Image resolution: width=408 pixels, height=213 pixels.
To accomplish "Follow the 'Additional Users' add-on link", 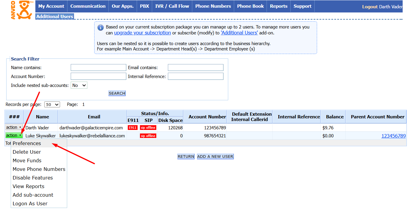I will tap(239, 33).
